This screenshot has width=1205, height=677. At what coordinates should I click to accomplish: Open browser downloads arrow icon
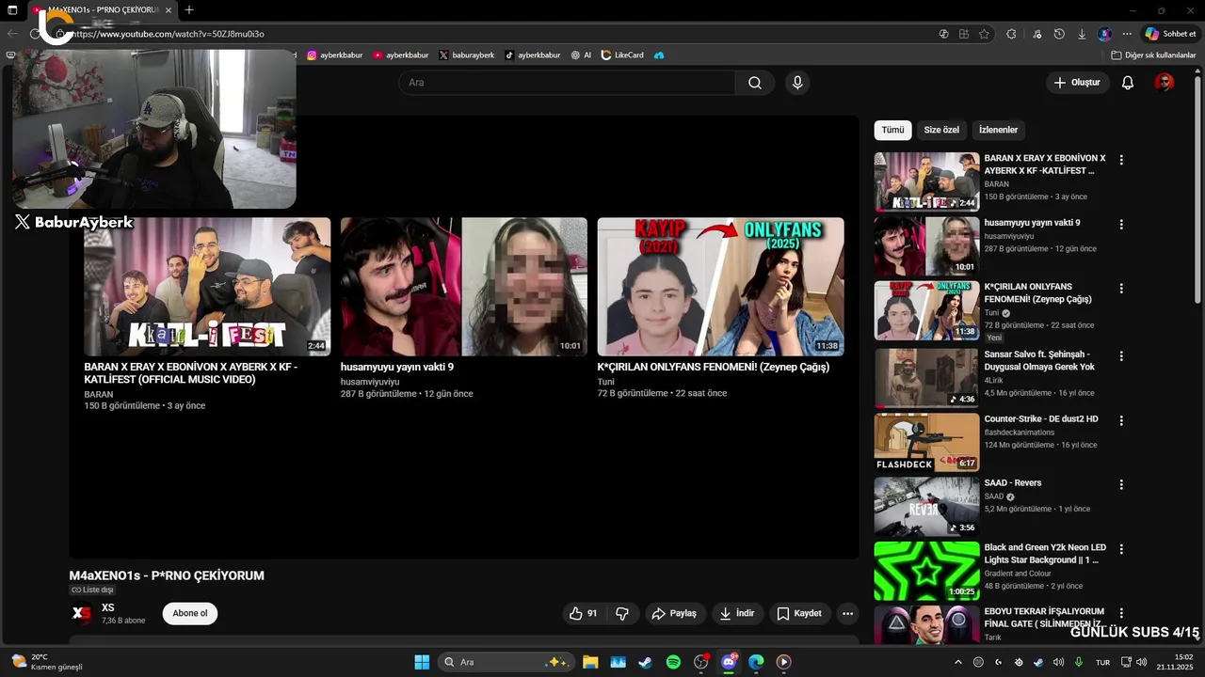[x=1082, y=34]
